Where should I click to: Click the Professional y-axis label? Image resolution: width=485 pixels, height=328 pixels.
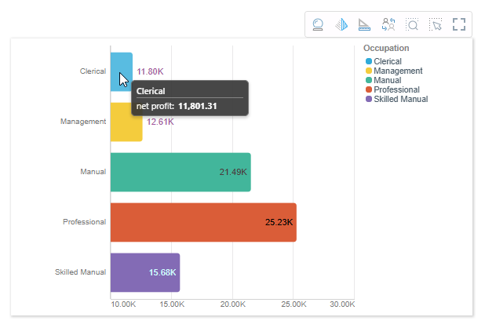click(x=84, y=222)
